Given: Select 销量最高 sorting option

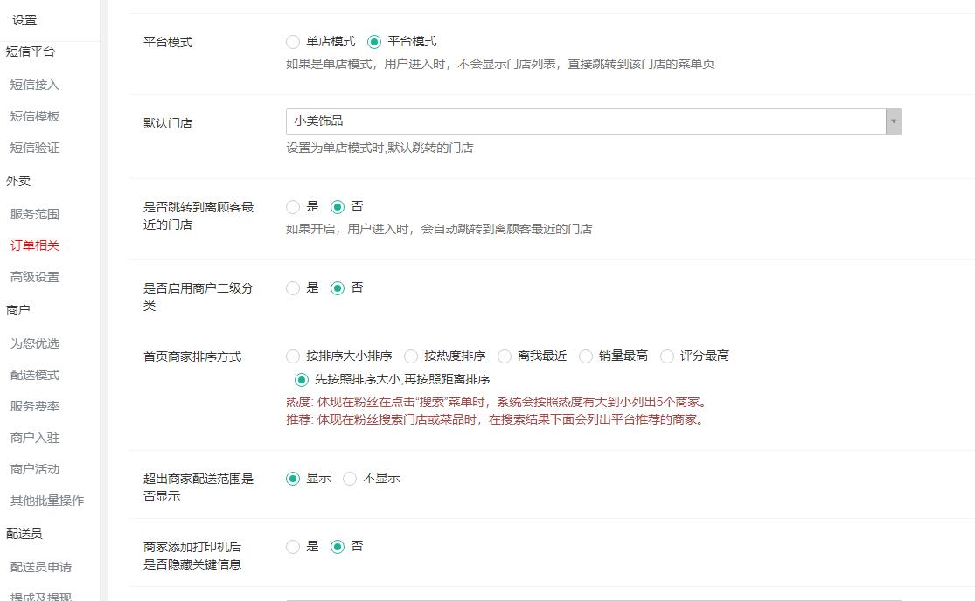Looking at the screenshot, I should (x=586, y=356).
